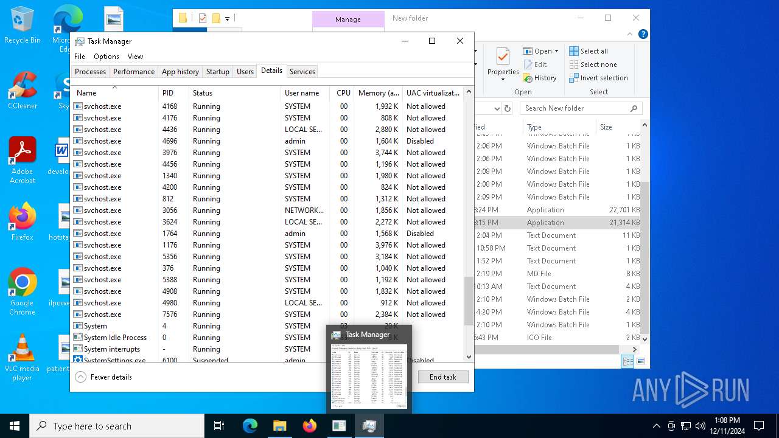This screenshot has width=779, height=438.
Task: Click Select all in Explorer ribbon
Action: [x=589, y=51]
